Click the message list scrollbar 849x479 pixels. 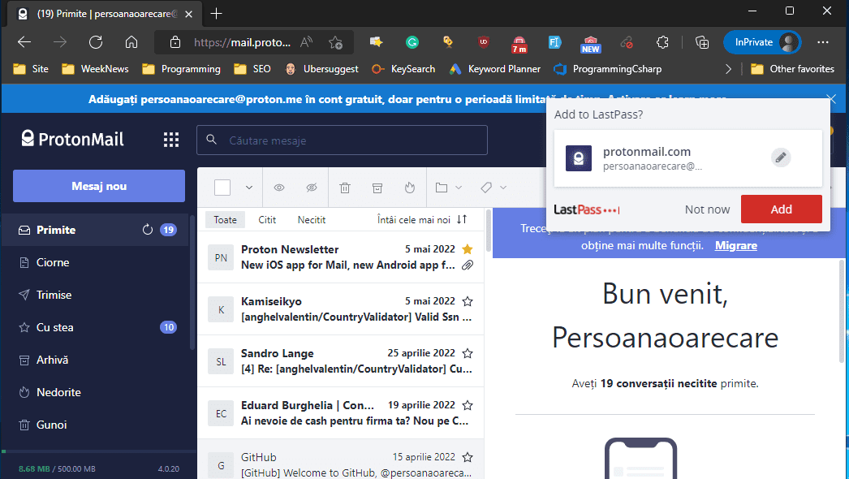click(x=489, y=231)
